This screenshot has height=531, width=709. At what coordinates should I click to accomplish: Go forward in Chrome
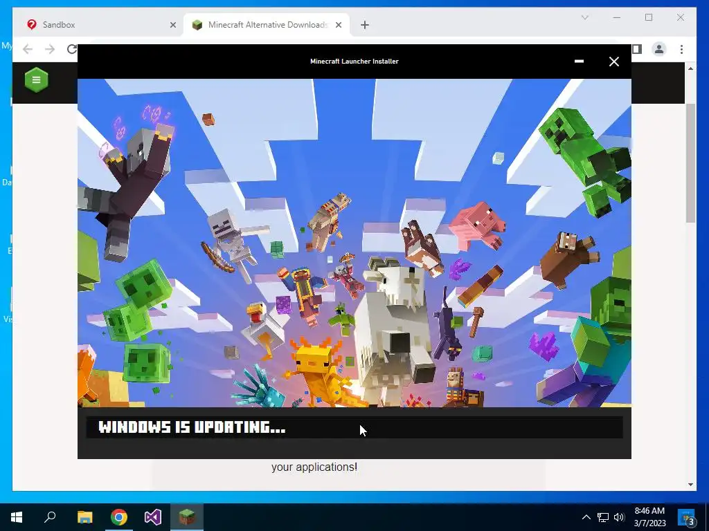point(50,49)
